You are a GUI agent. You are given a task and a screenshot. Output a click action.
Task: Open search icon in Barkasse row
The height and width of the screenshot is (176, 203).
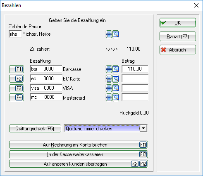click(x=116, y=69)
